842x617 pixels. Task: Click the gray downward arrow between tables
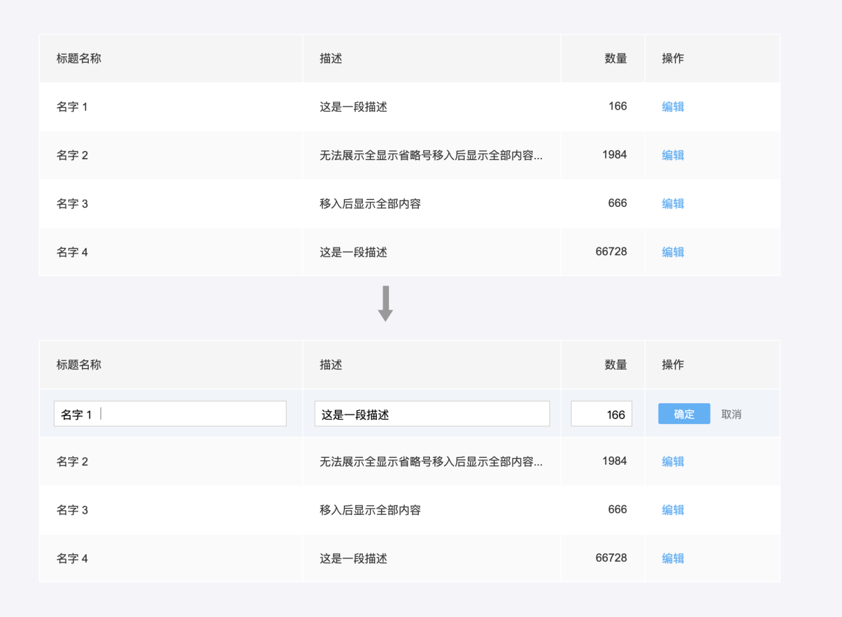(385, 303)
